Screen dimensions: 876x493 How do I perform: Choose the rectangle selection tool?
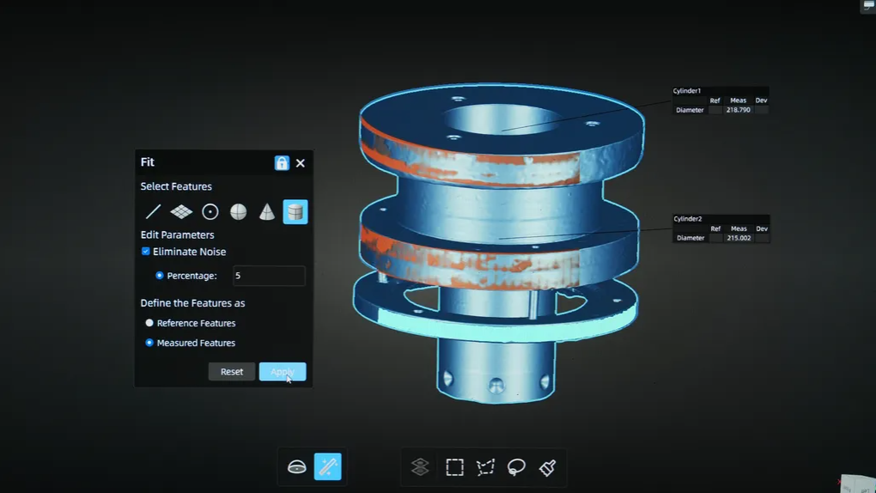point(454,466)
